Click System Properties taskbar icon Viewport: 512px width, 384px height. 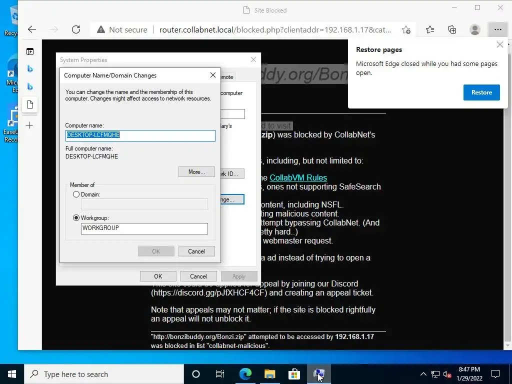click(318, 374)
